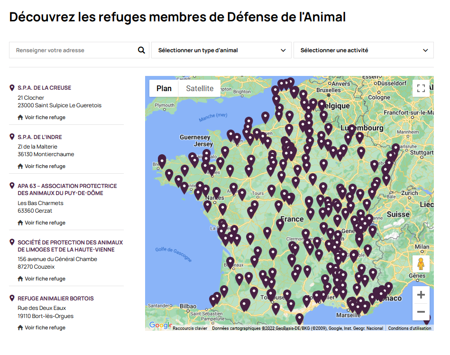
Task: Click house icon under 87270 Couzeix
Action: pyautogui.click(x=20, y=279)
